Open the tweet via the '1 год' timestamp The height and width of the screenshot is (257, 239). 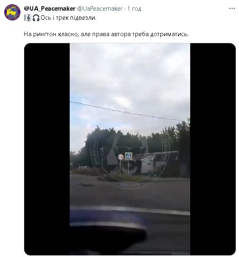pos(134,9)
